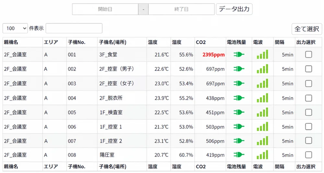Click the 陽圧室 location cell
This screenshot has height=173, width=324.
[x=122, y=155]
